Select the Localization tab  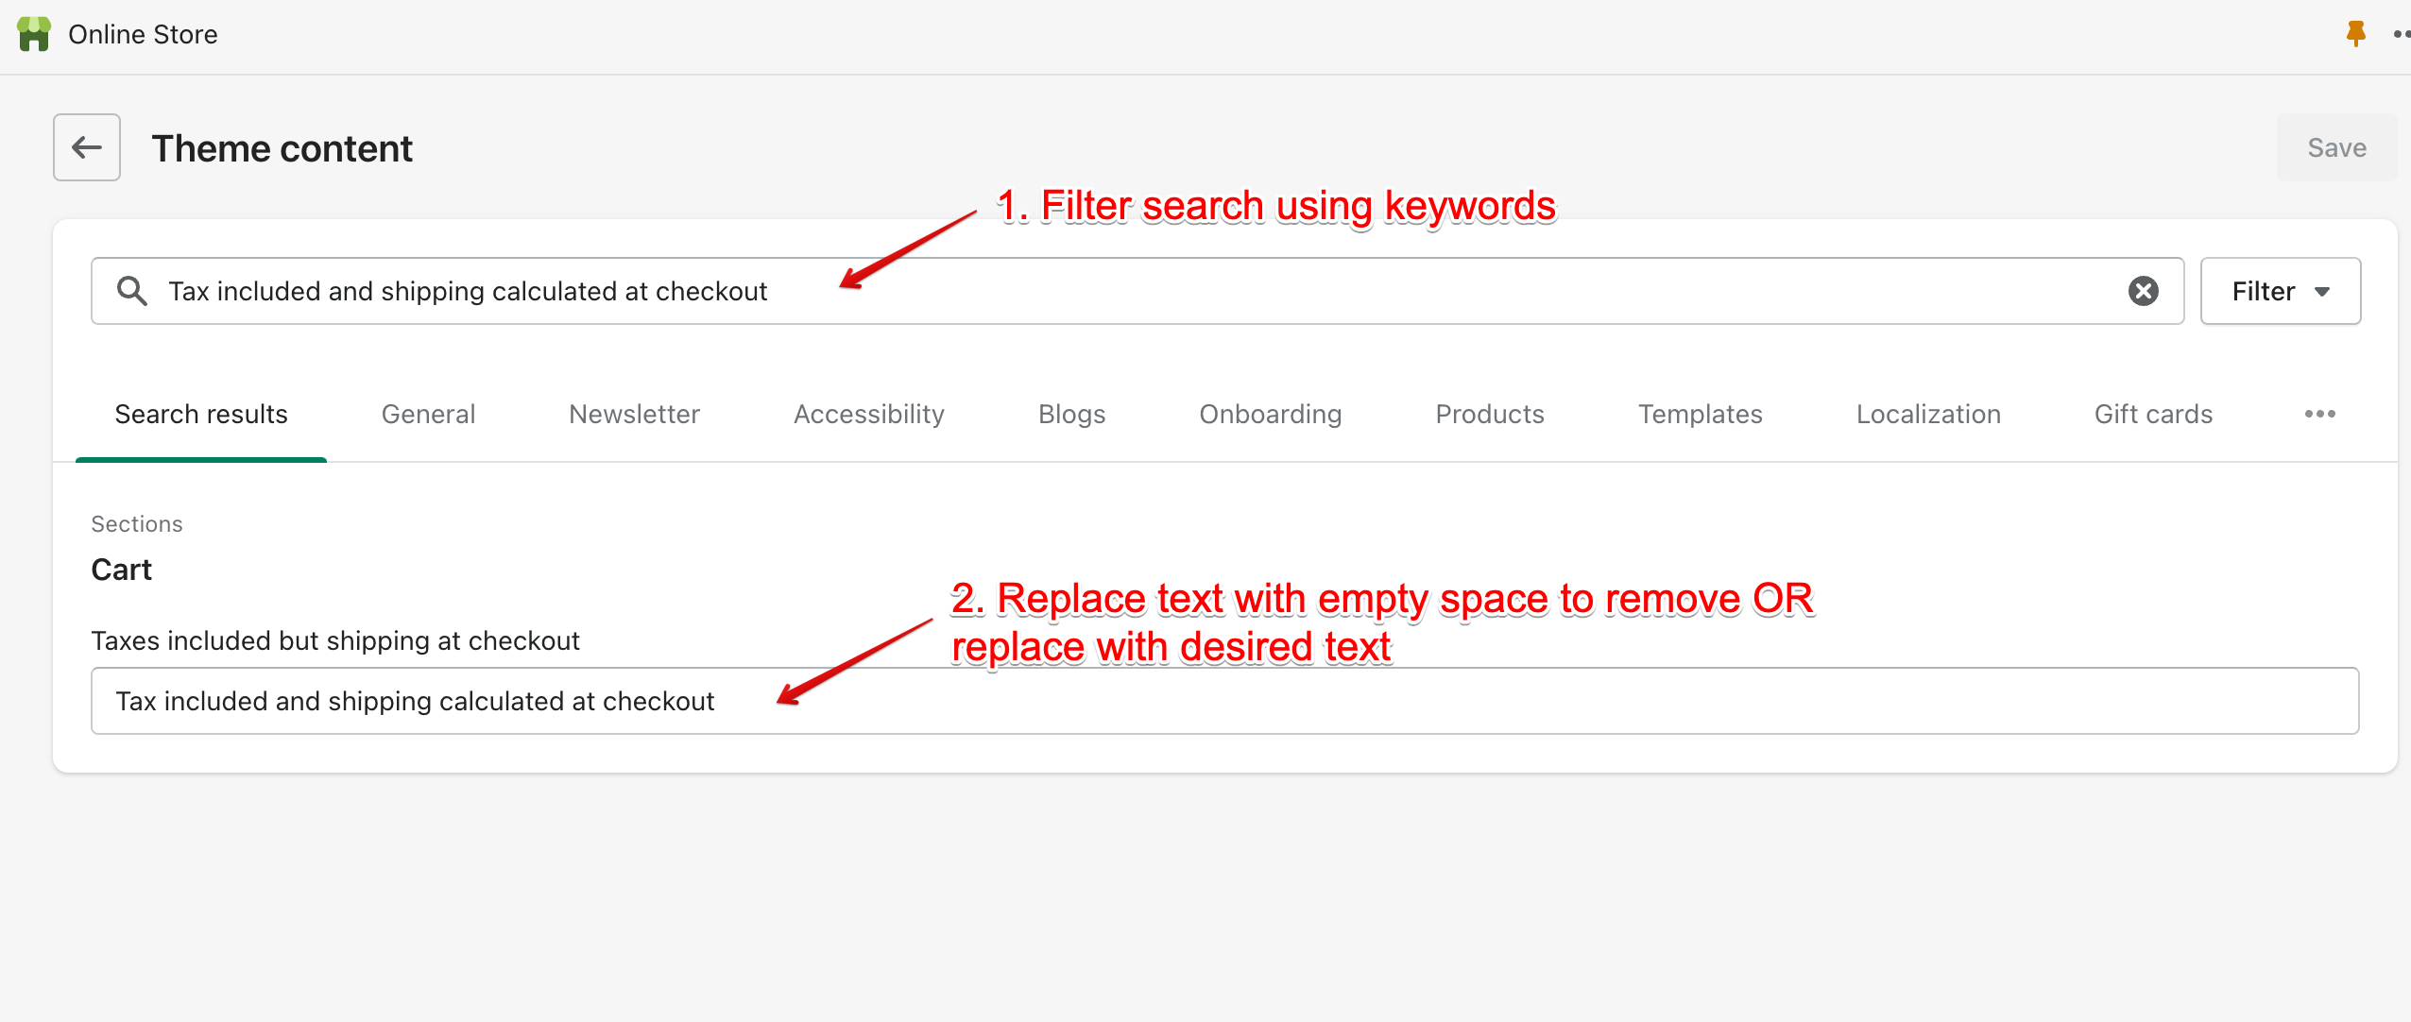pos(1927,414)
